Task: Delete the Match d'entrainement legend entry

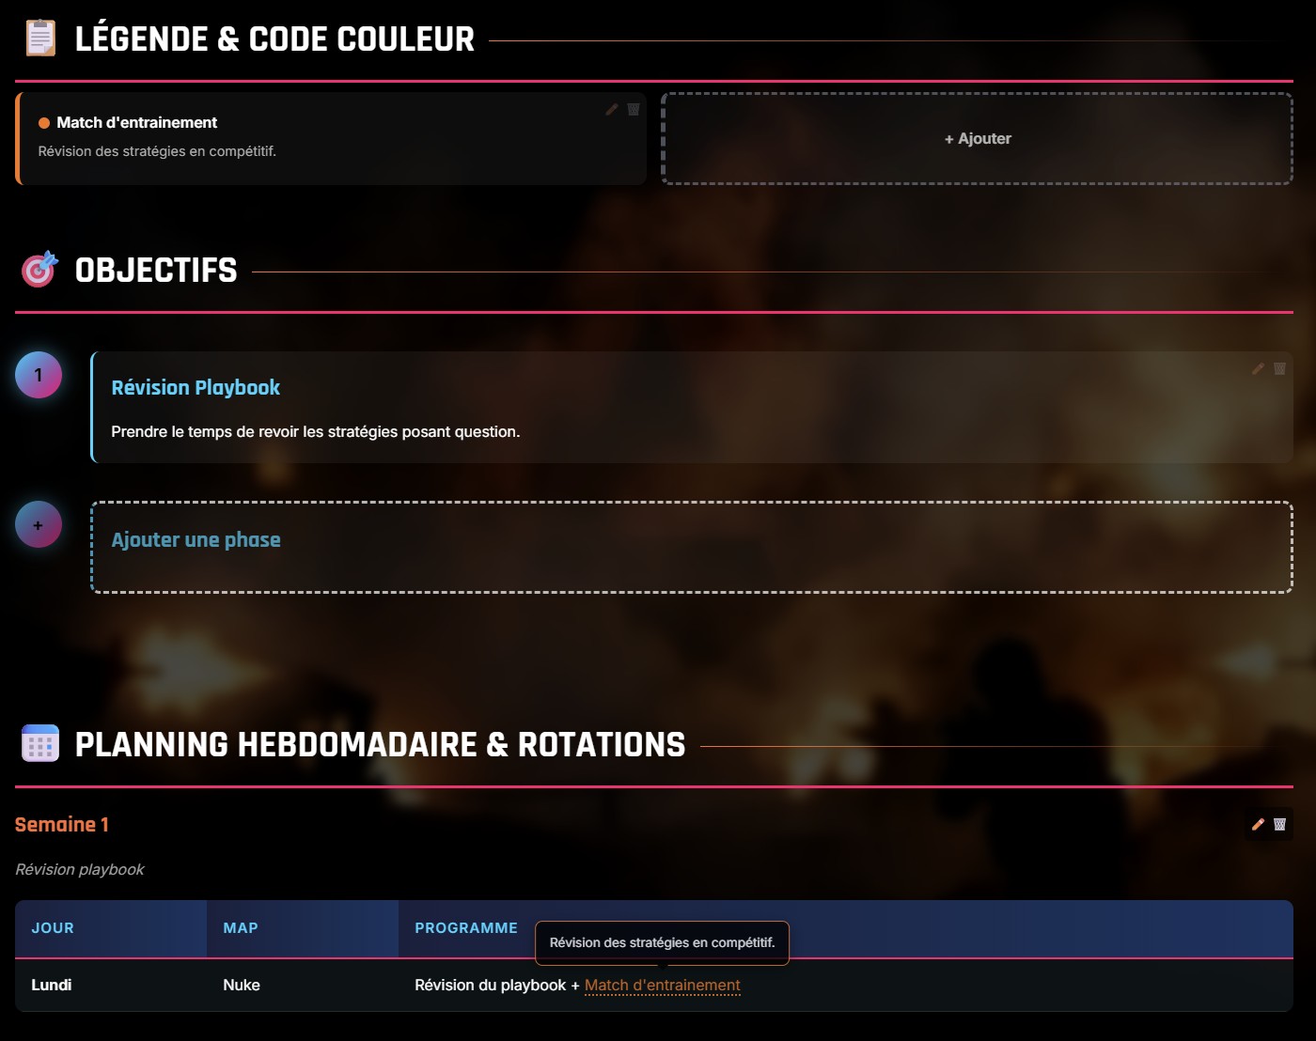Action: pyautogui.click(x=634, y=110)
